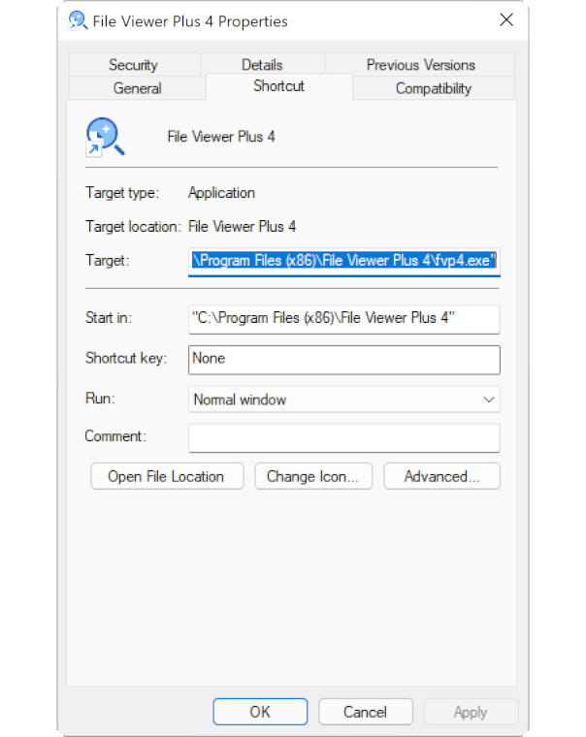Open the Advanced shortcut settings
The height and width of the screenshot is (737, 586).
(x=441, y=476)
